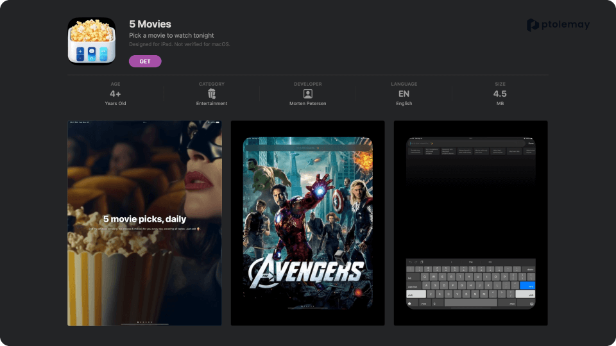616x346 pixels.
Task: Click the 'Entertainment' category label
Action: tap(212, 104)
